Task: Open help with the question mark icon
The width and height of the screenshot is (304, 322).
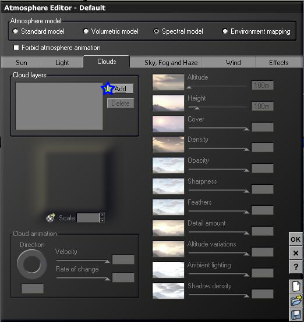Action: coord(296,267)
